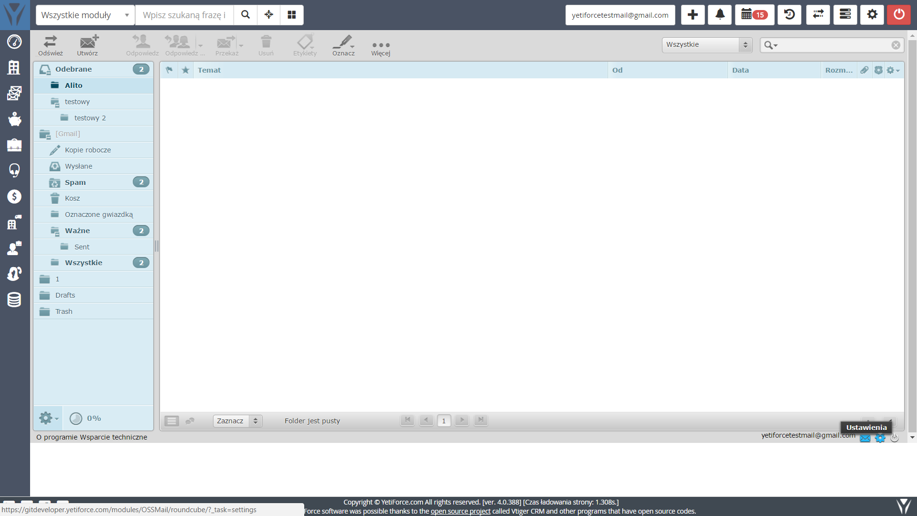
Task: Sort by Data column header
Action: click(x=774, y=70)
